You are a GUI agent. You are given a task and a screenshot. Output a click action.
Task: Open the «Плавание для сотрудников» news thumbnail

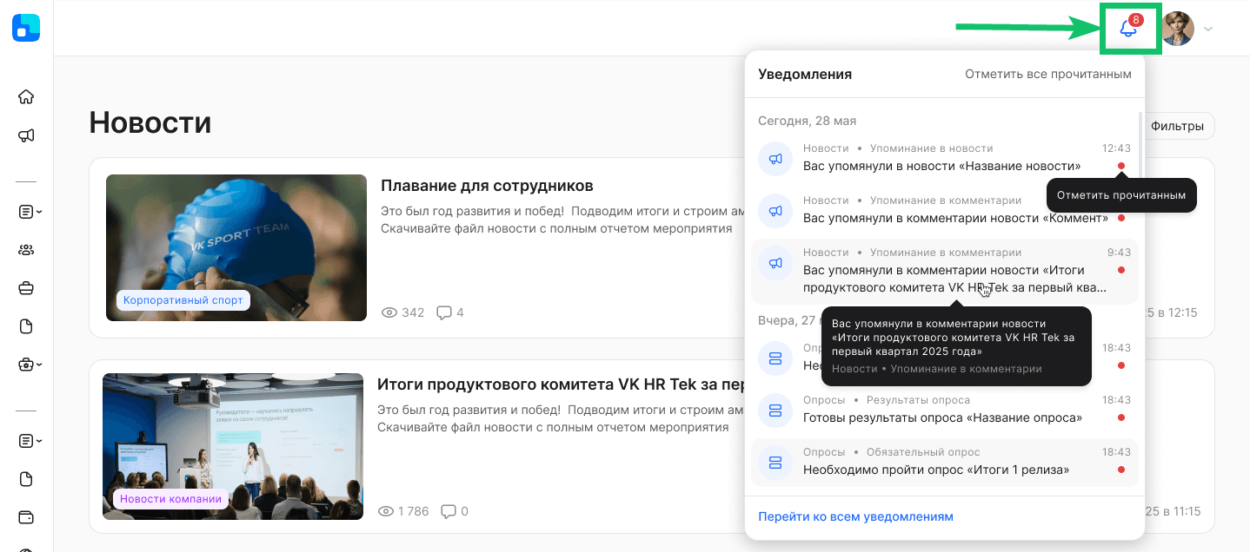pos(236,247)
